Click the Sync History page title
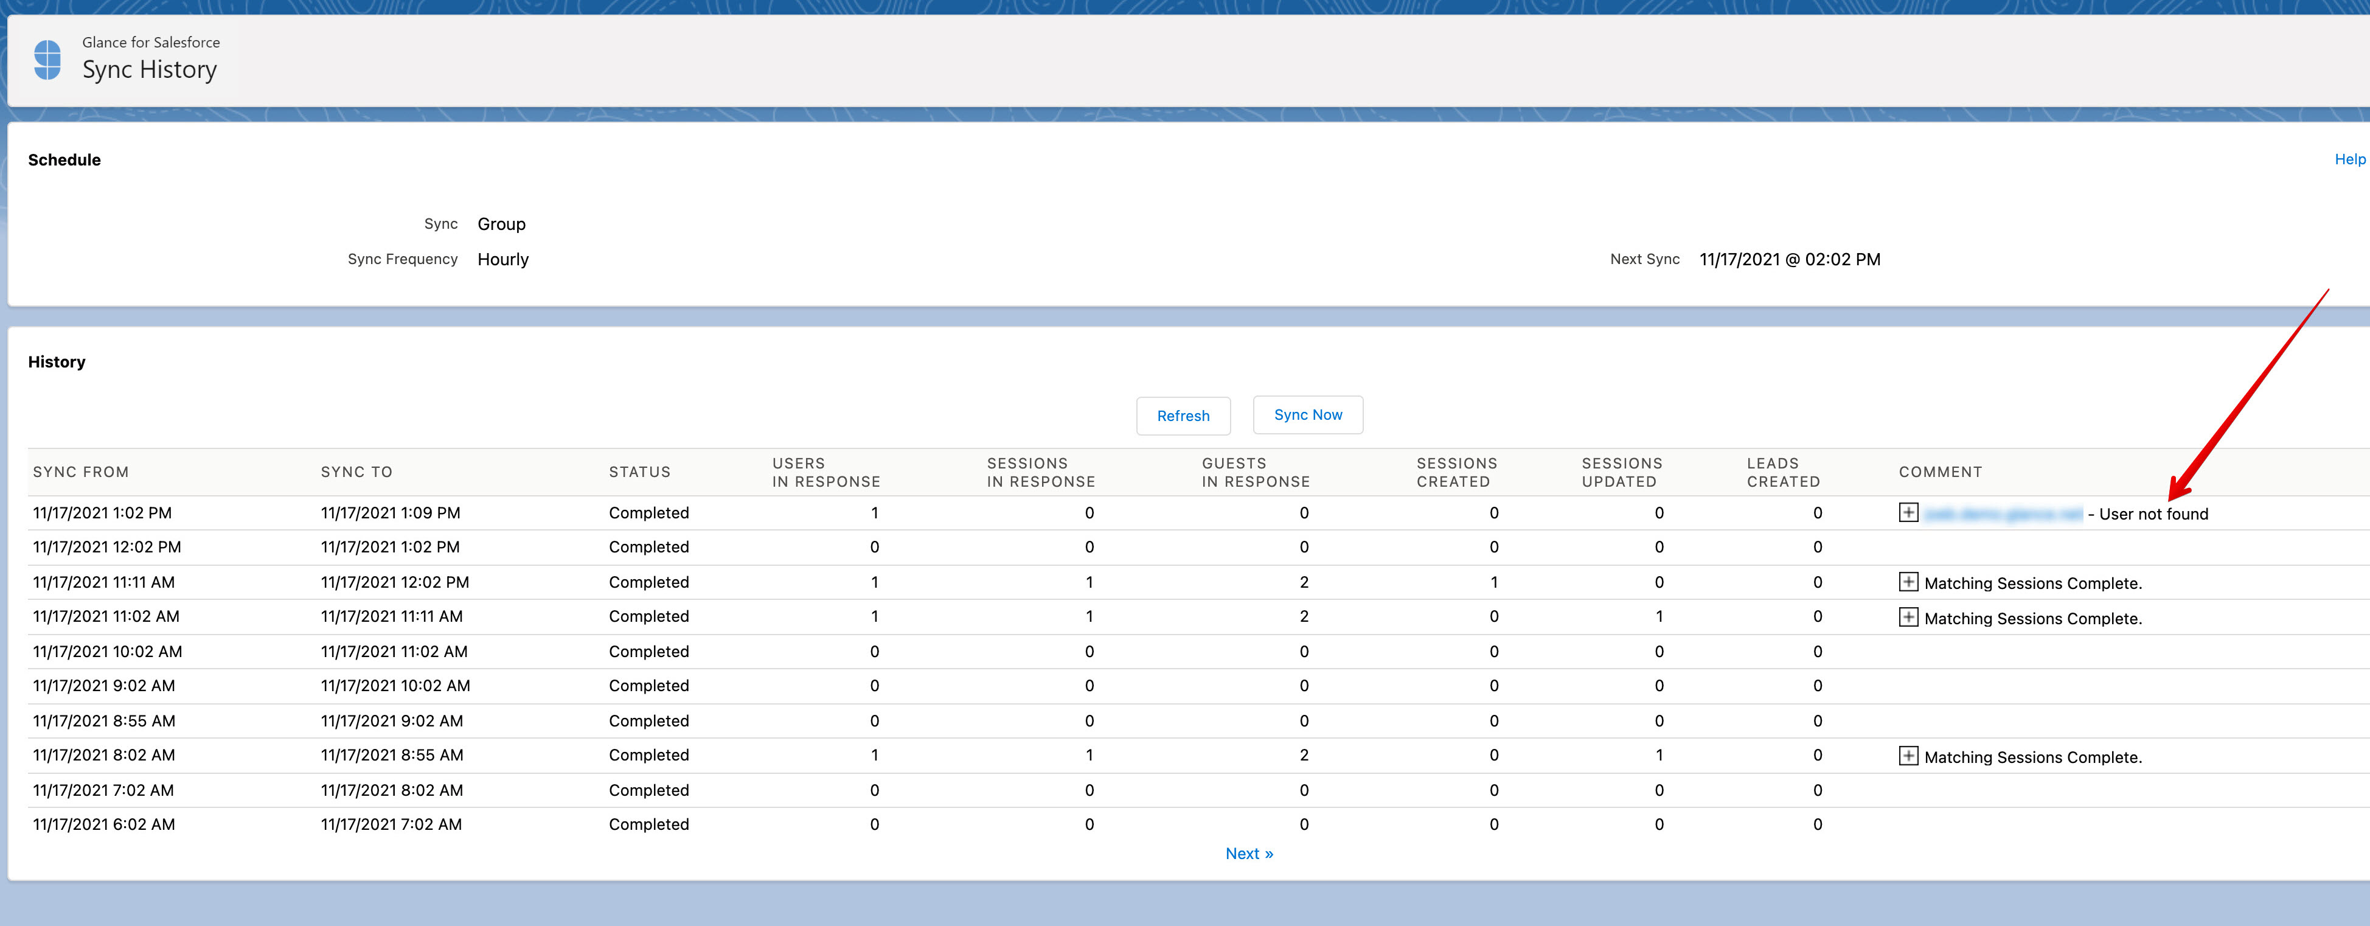This screenshot has height=926, width=2370. click(x=149, y=70)
